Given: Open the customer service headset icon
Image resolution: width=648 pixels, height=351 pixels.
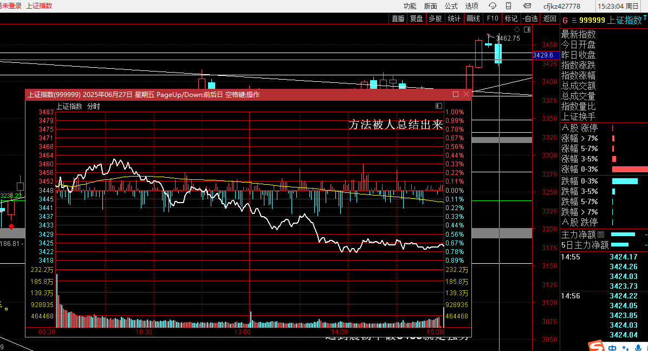Looking at the screenshot, I should point(492,6).
